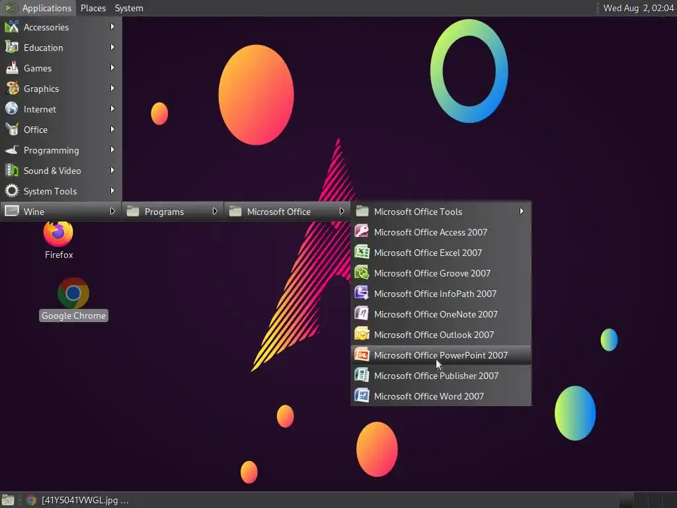Click the Microsoft Office folder icon

click(x=235, y=212)
